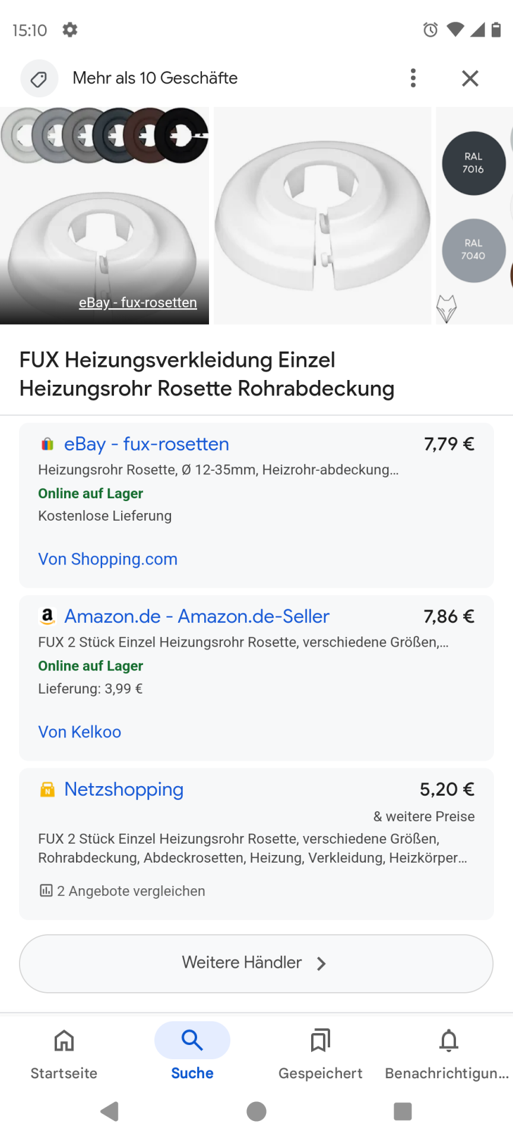The height and width of the screenshot is (1140, 513).
Task: Tap the price tag icon in header
Action: (x=39, y=78)
